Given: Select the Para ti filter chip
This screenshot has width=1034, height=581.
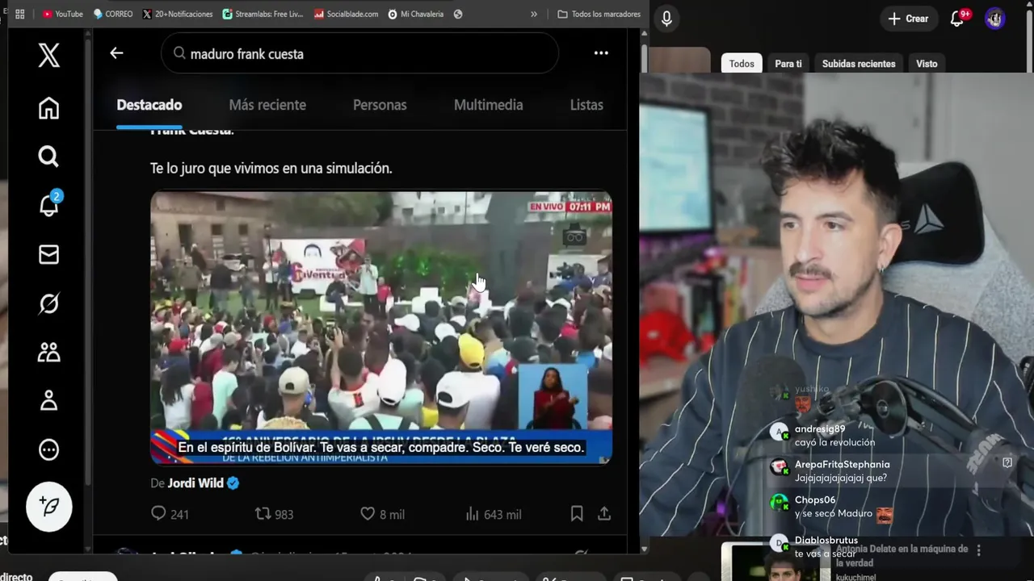Looking at the screenshot, I should [x=788, y=64].
